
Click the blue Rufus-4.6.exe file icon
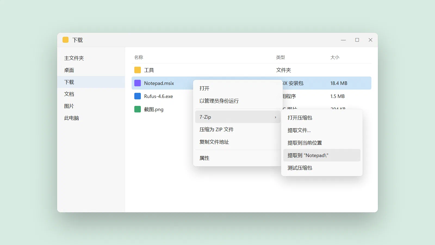[138, 96]
